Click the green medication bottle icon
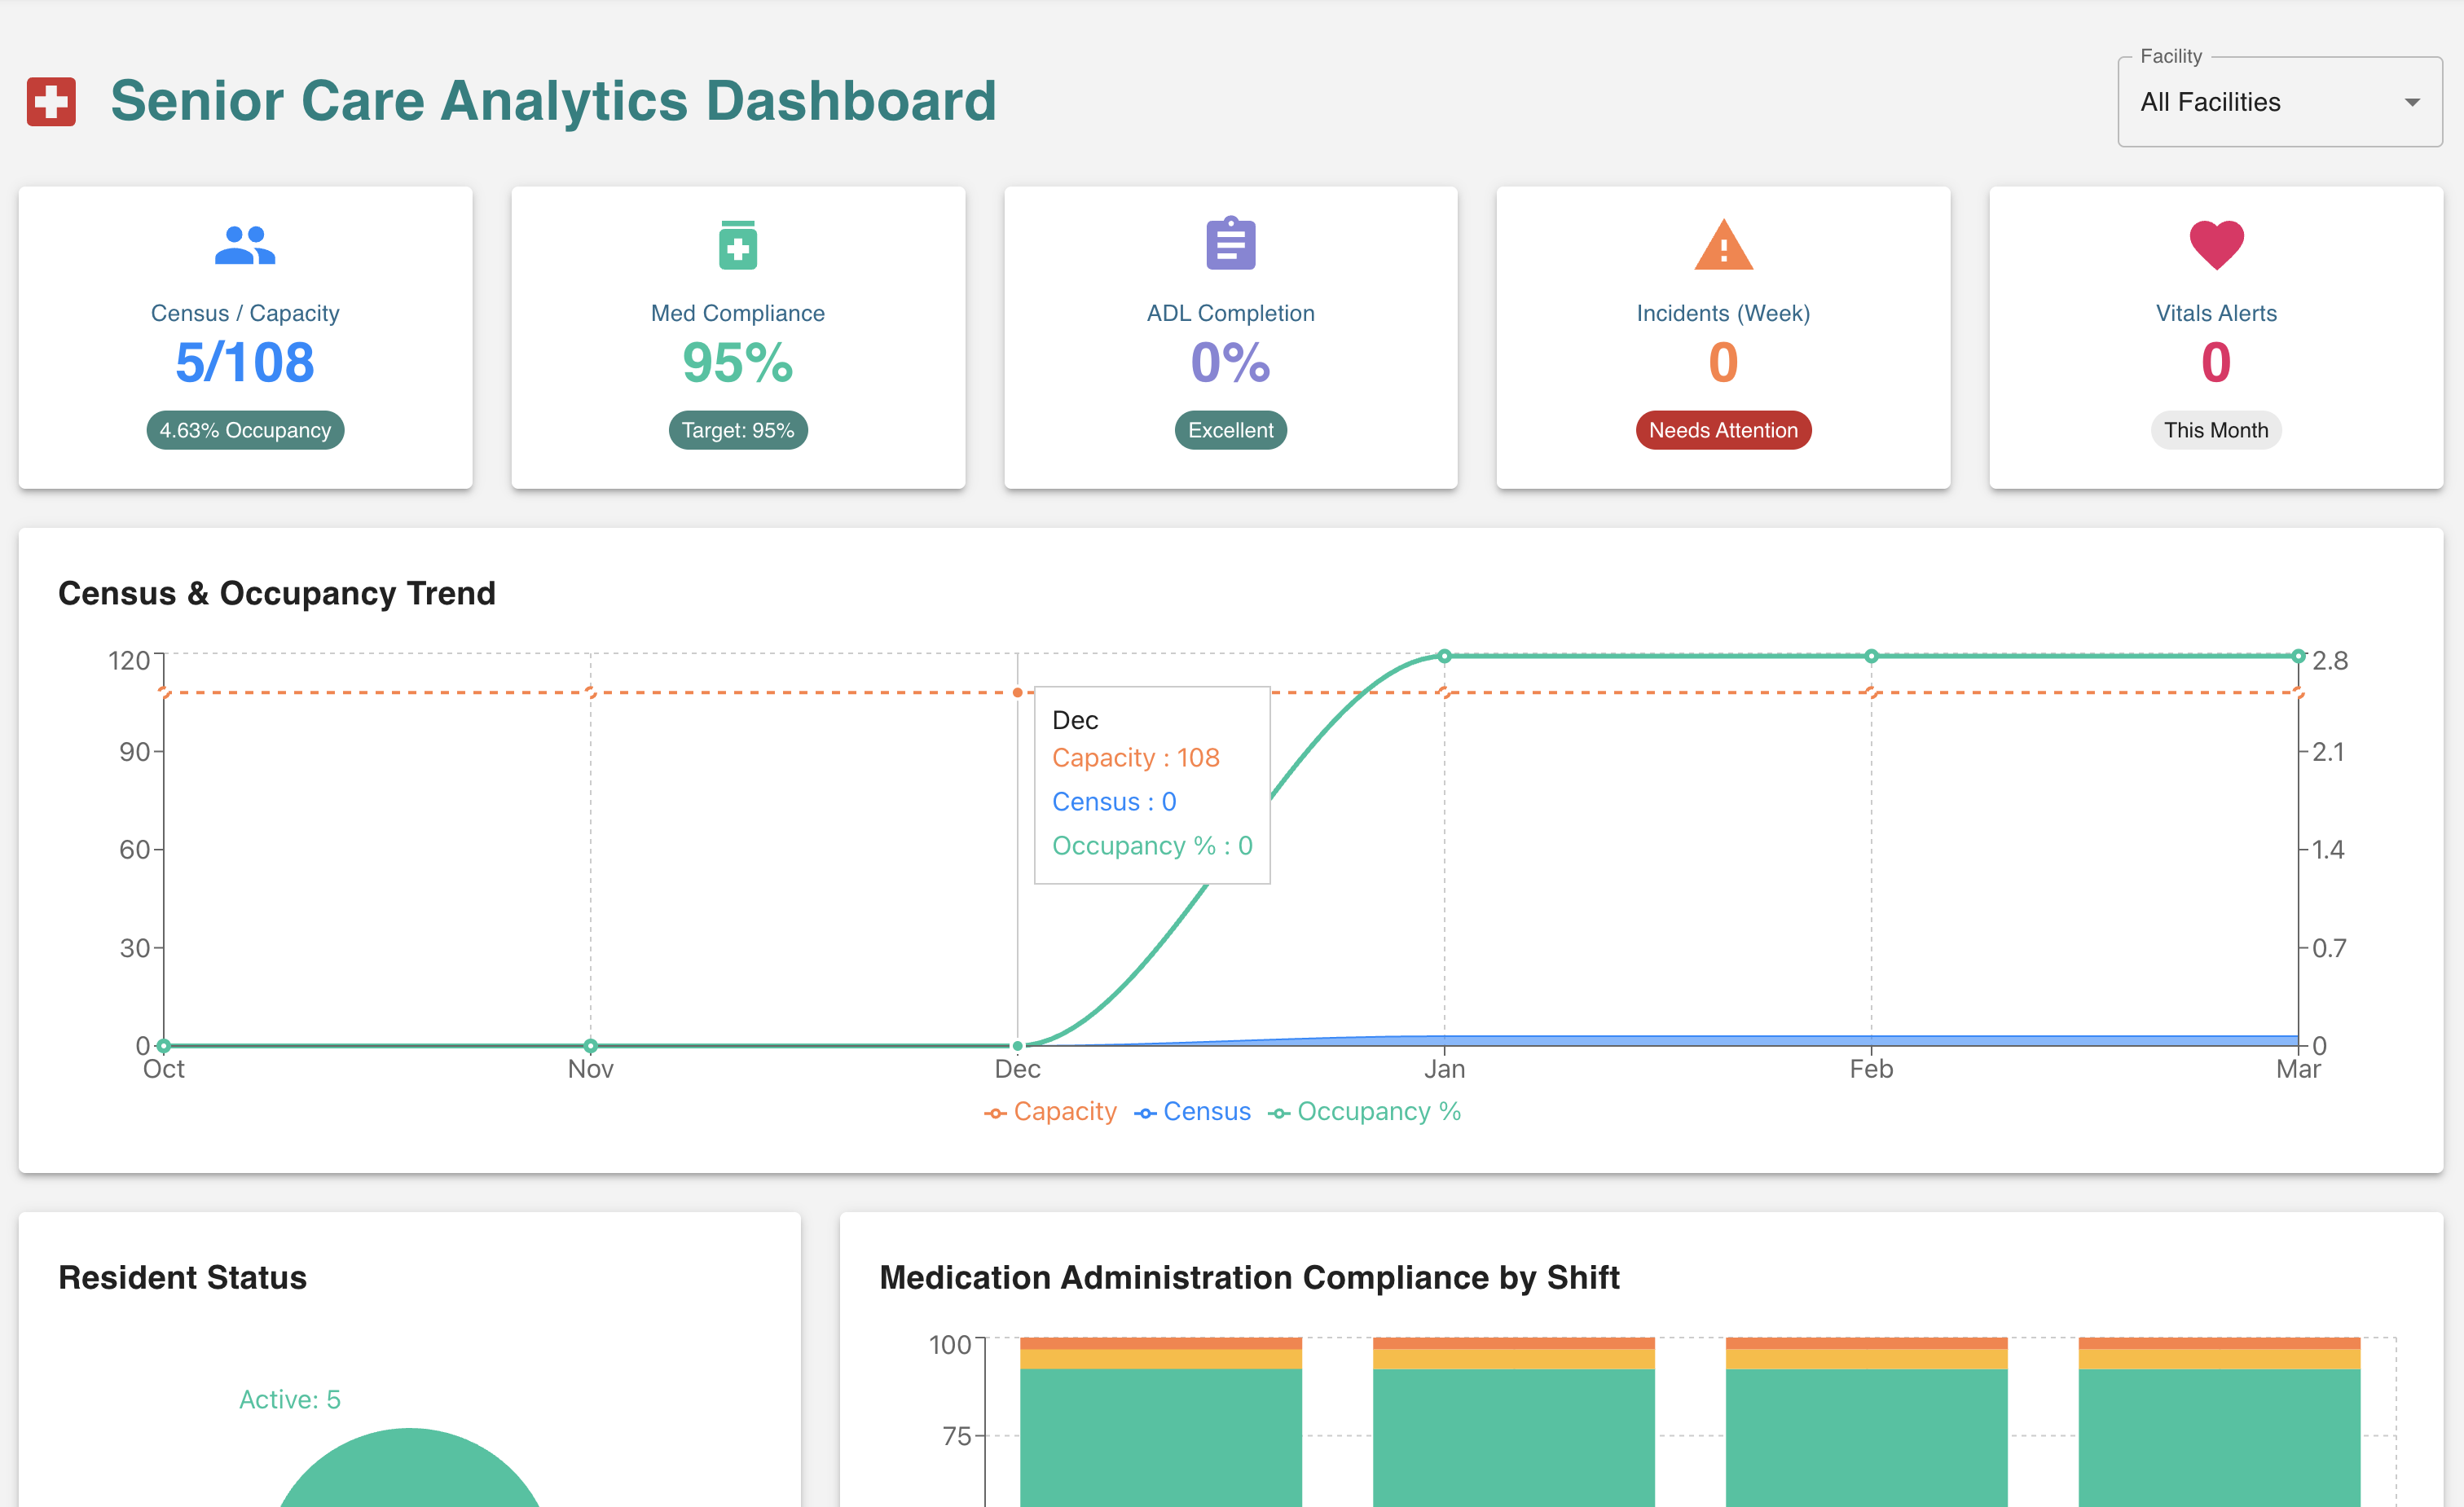Viewport: 2464px width, 1507px height. point(738,245)
